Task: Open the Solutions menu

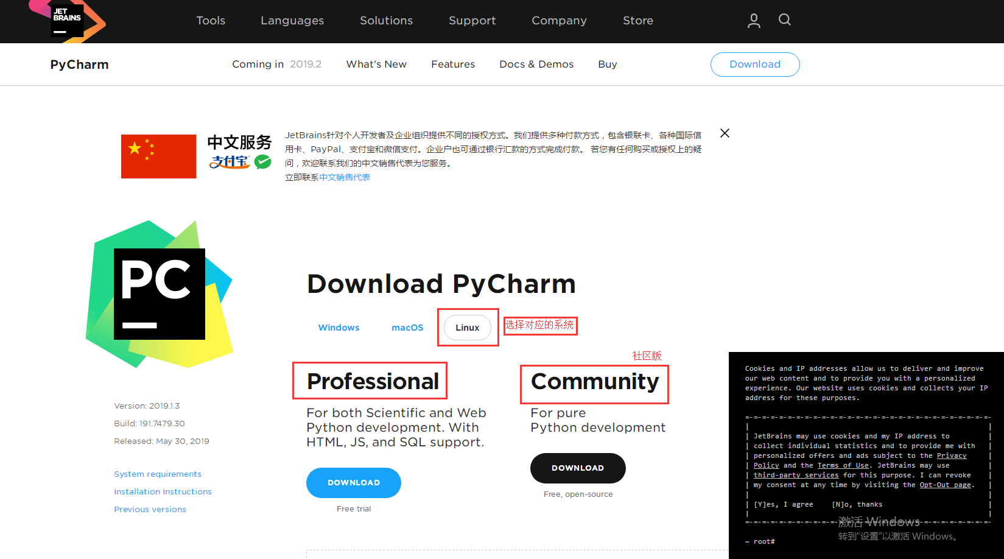Action: [x=386, y=20]
